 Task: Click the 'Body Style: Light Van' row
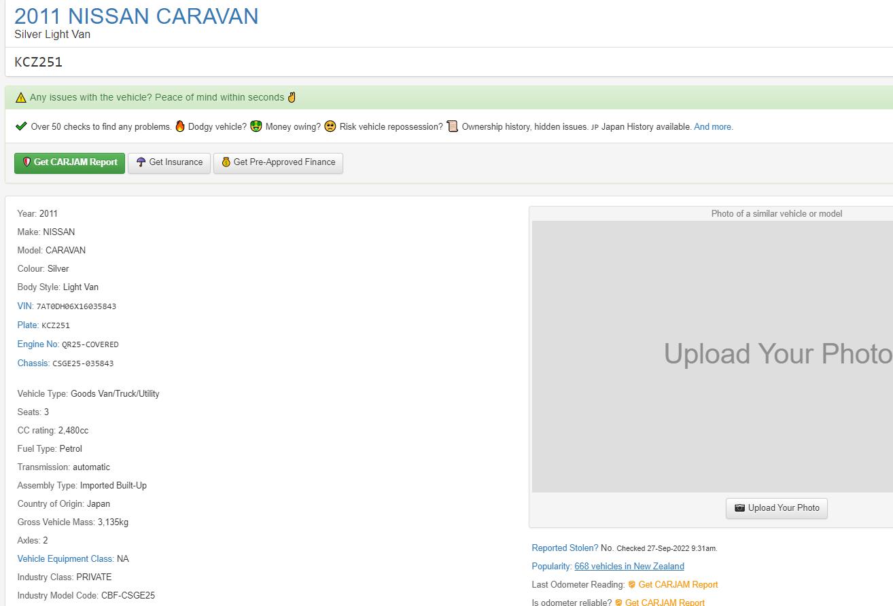pyautogui.click(x=58, y=287)
